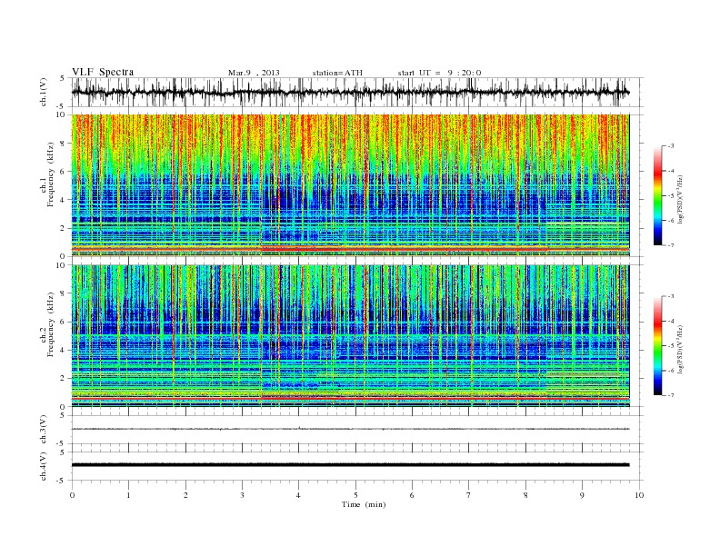
Task: Click time axis tick label "5"
Action: click(355, 495)
